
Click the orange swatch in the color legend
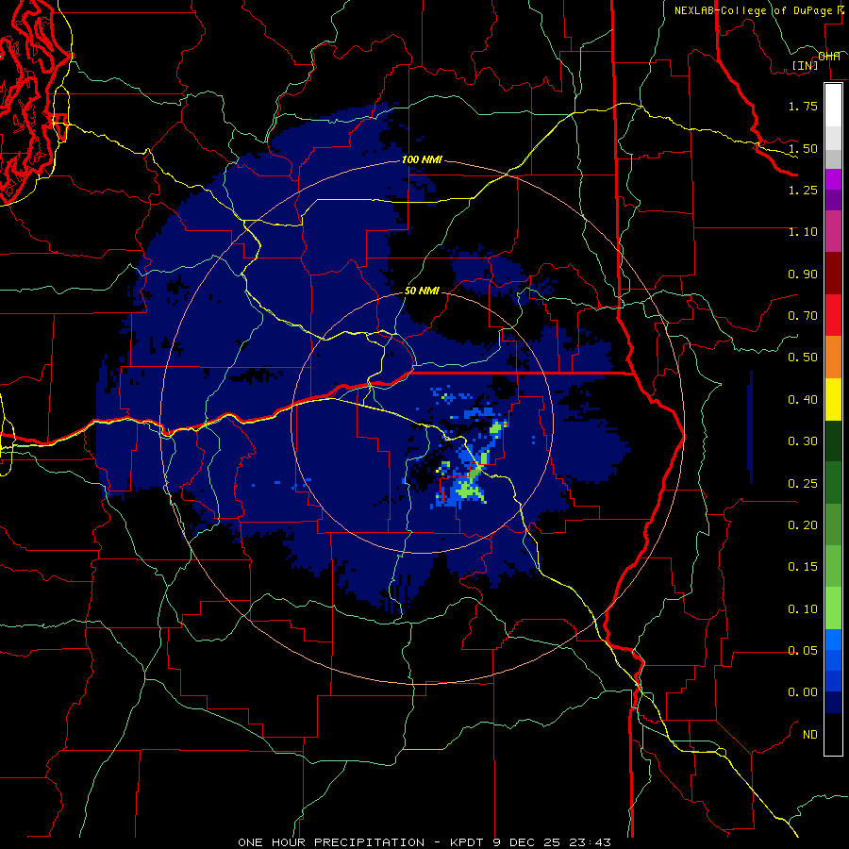point(833,357)
